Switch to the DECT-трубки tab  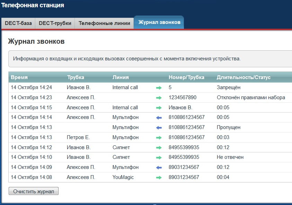55,23
